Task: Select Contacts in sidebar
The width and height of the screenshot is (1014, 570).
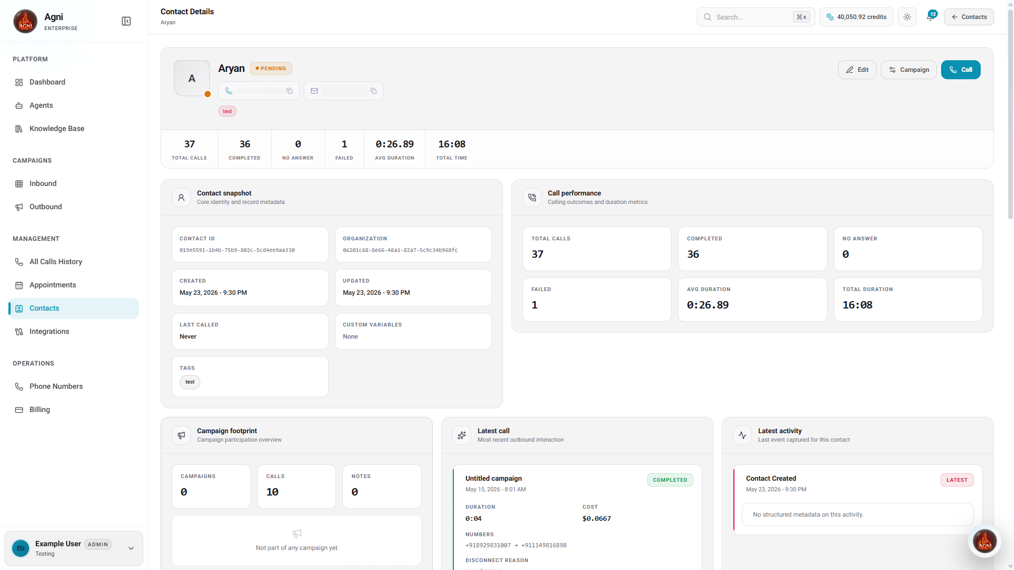Action: tap(74, 308)
